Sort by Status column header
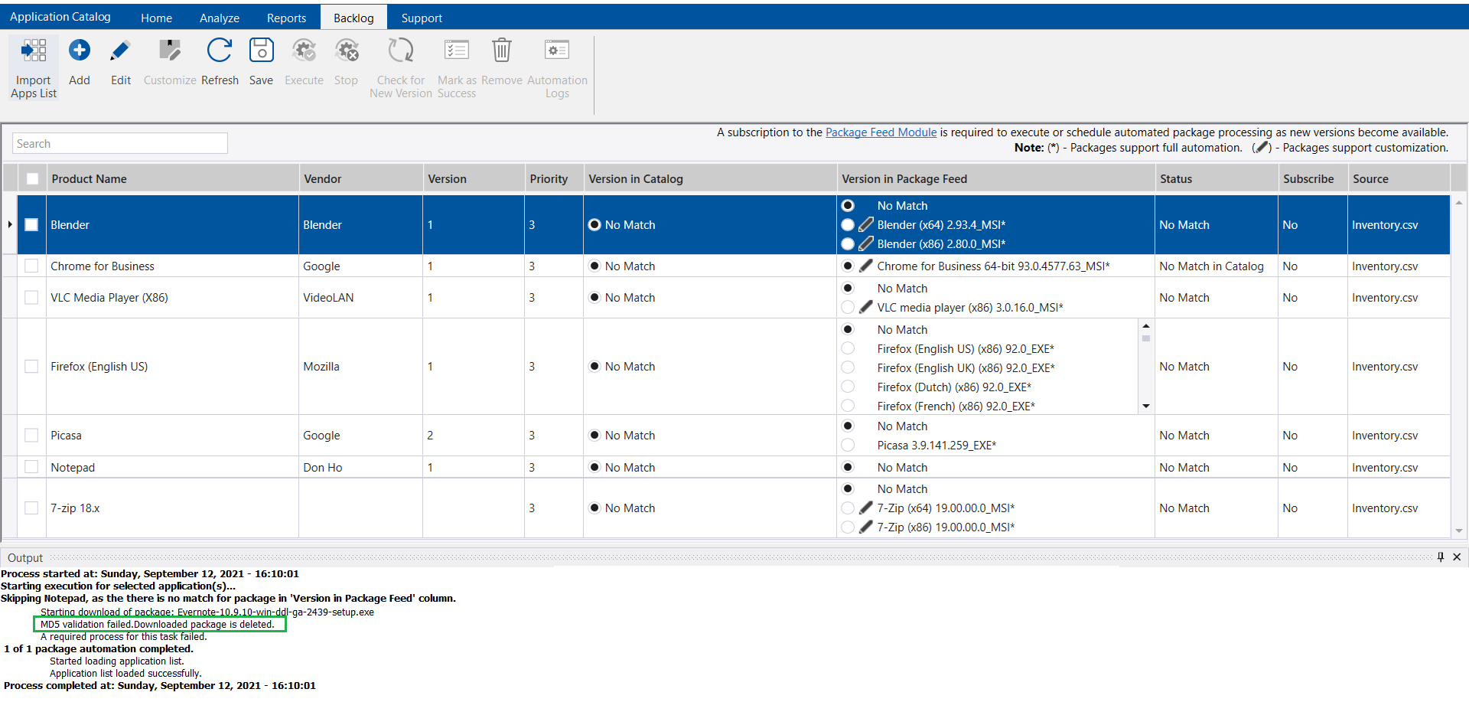1469x702 pixels. [1216, 178]
